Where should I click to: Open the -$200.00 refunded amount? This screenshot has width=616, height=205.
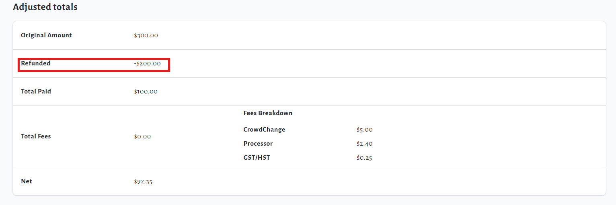[x=147, y=63]
